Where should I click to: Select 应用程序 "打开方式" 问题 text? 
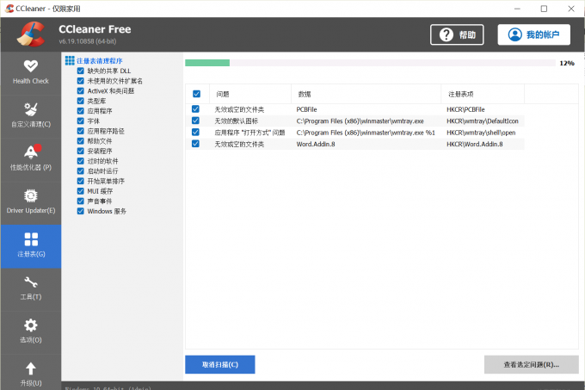(249, 133)
